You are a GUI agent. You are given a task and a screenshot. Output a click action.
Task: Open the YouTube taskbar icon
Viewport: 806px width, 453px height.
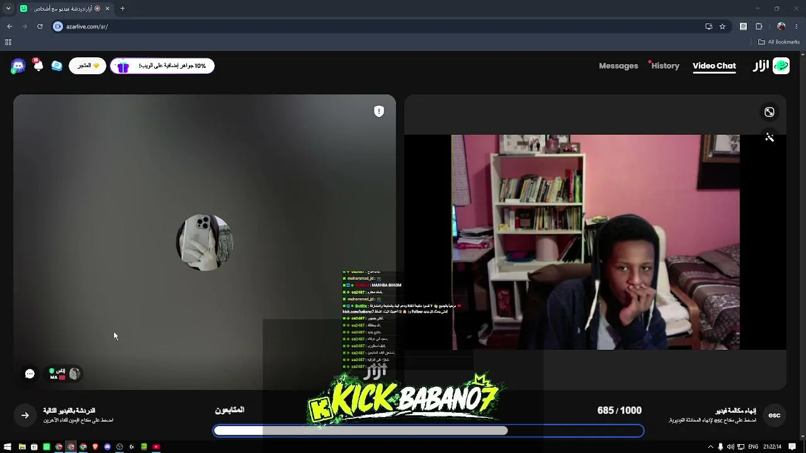pyautogui.click(x=156, y=447)
